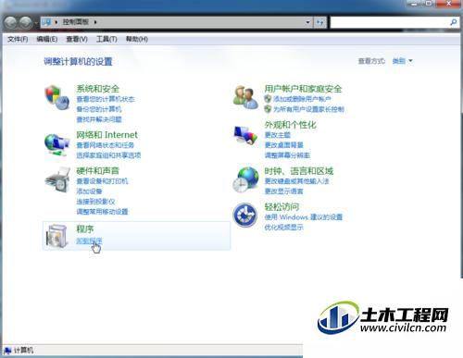The image size is (463, 358).
Task: Click the 更改桌面背景 link
Action: pyautogui.click(x=284, y=145)
